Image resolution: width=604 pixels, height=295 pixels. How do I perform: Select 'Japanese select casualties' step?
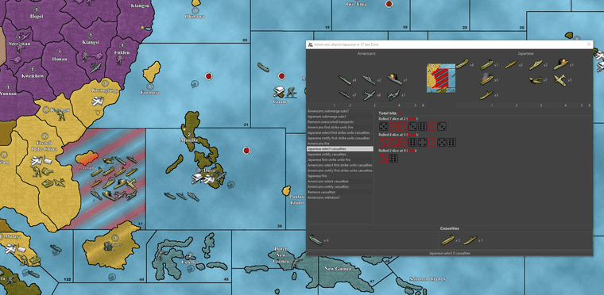coord(340,149)
